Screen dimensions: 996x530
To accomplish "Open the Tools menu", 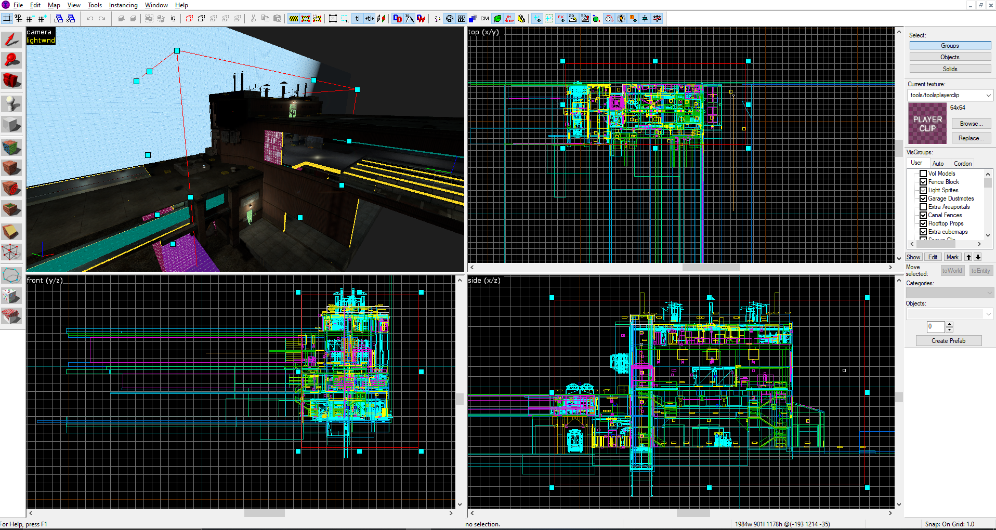I will tap(95, 5).
